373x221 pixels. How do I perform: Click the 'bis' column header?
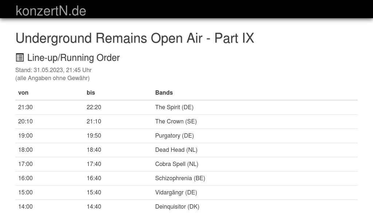click(91, 92)
